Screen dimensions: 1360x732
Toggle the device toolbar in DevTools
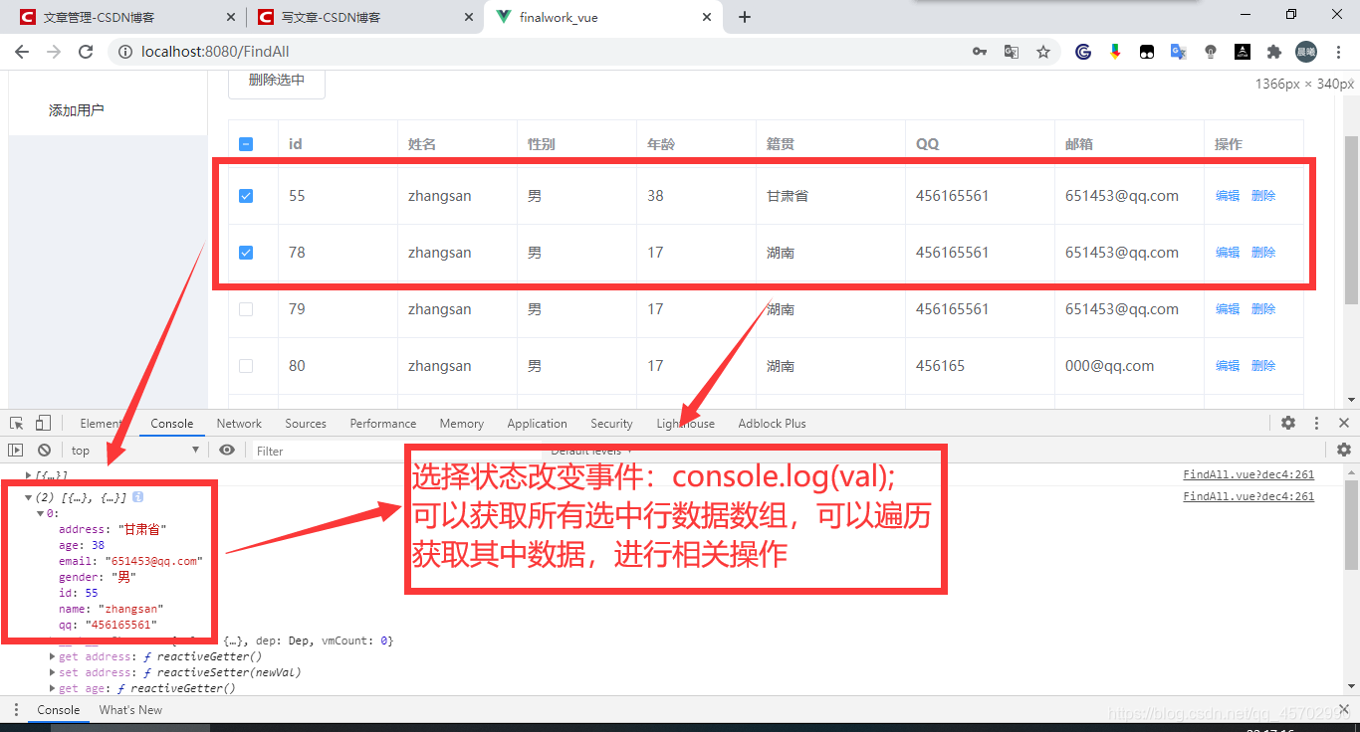[41, 423]
